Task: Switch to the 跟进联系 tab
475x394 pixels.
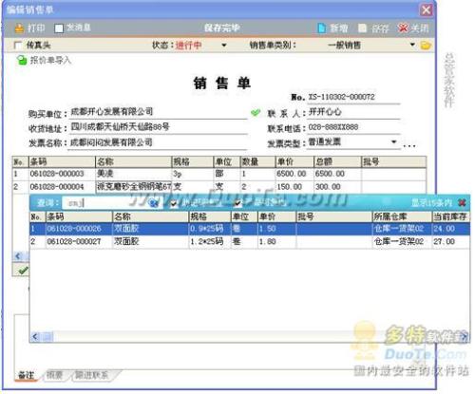Action: point(92,376)
